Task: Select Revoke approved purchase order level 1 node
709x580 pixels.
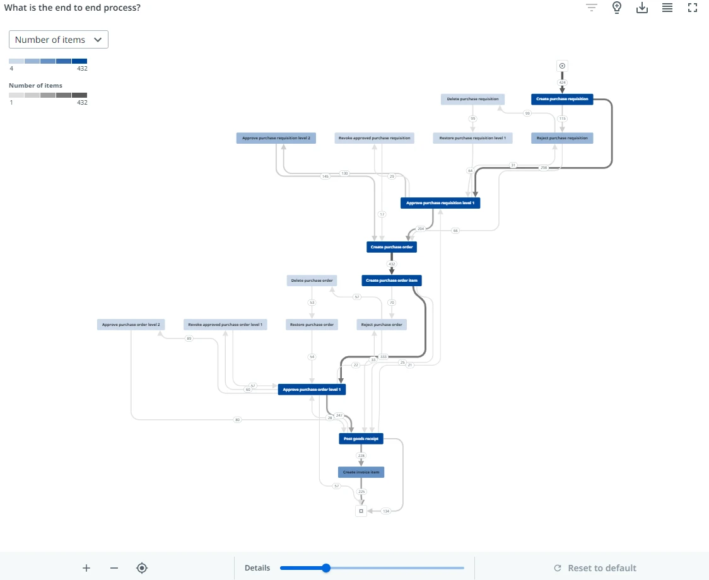Action: click(225, 325)
